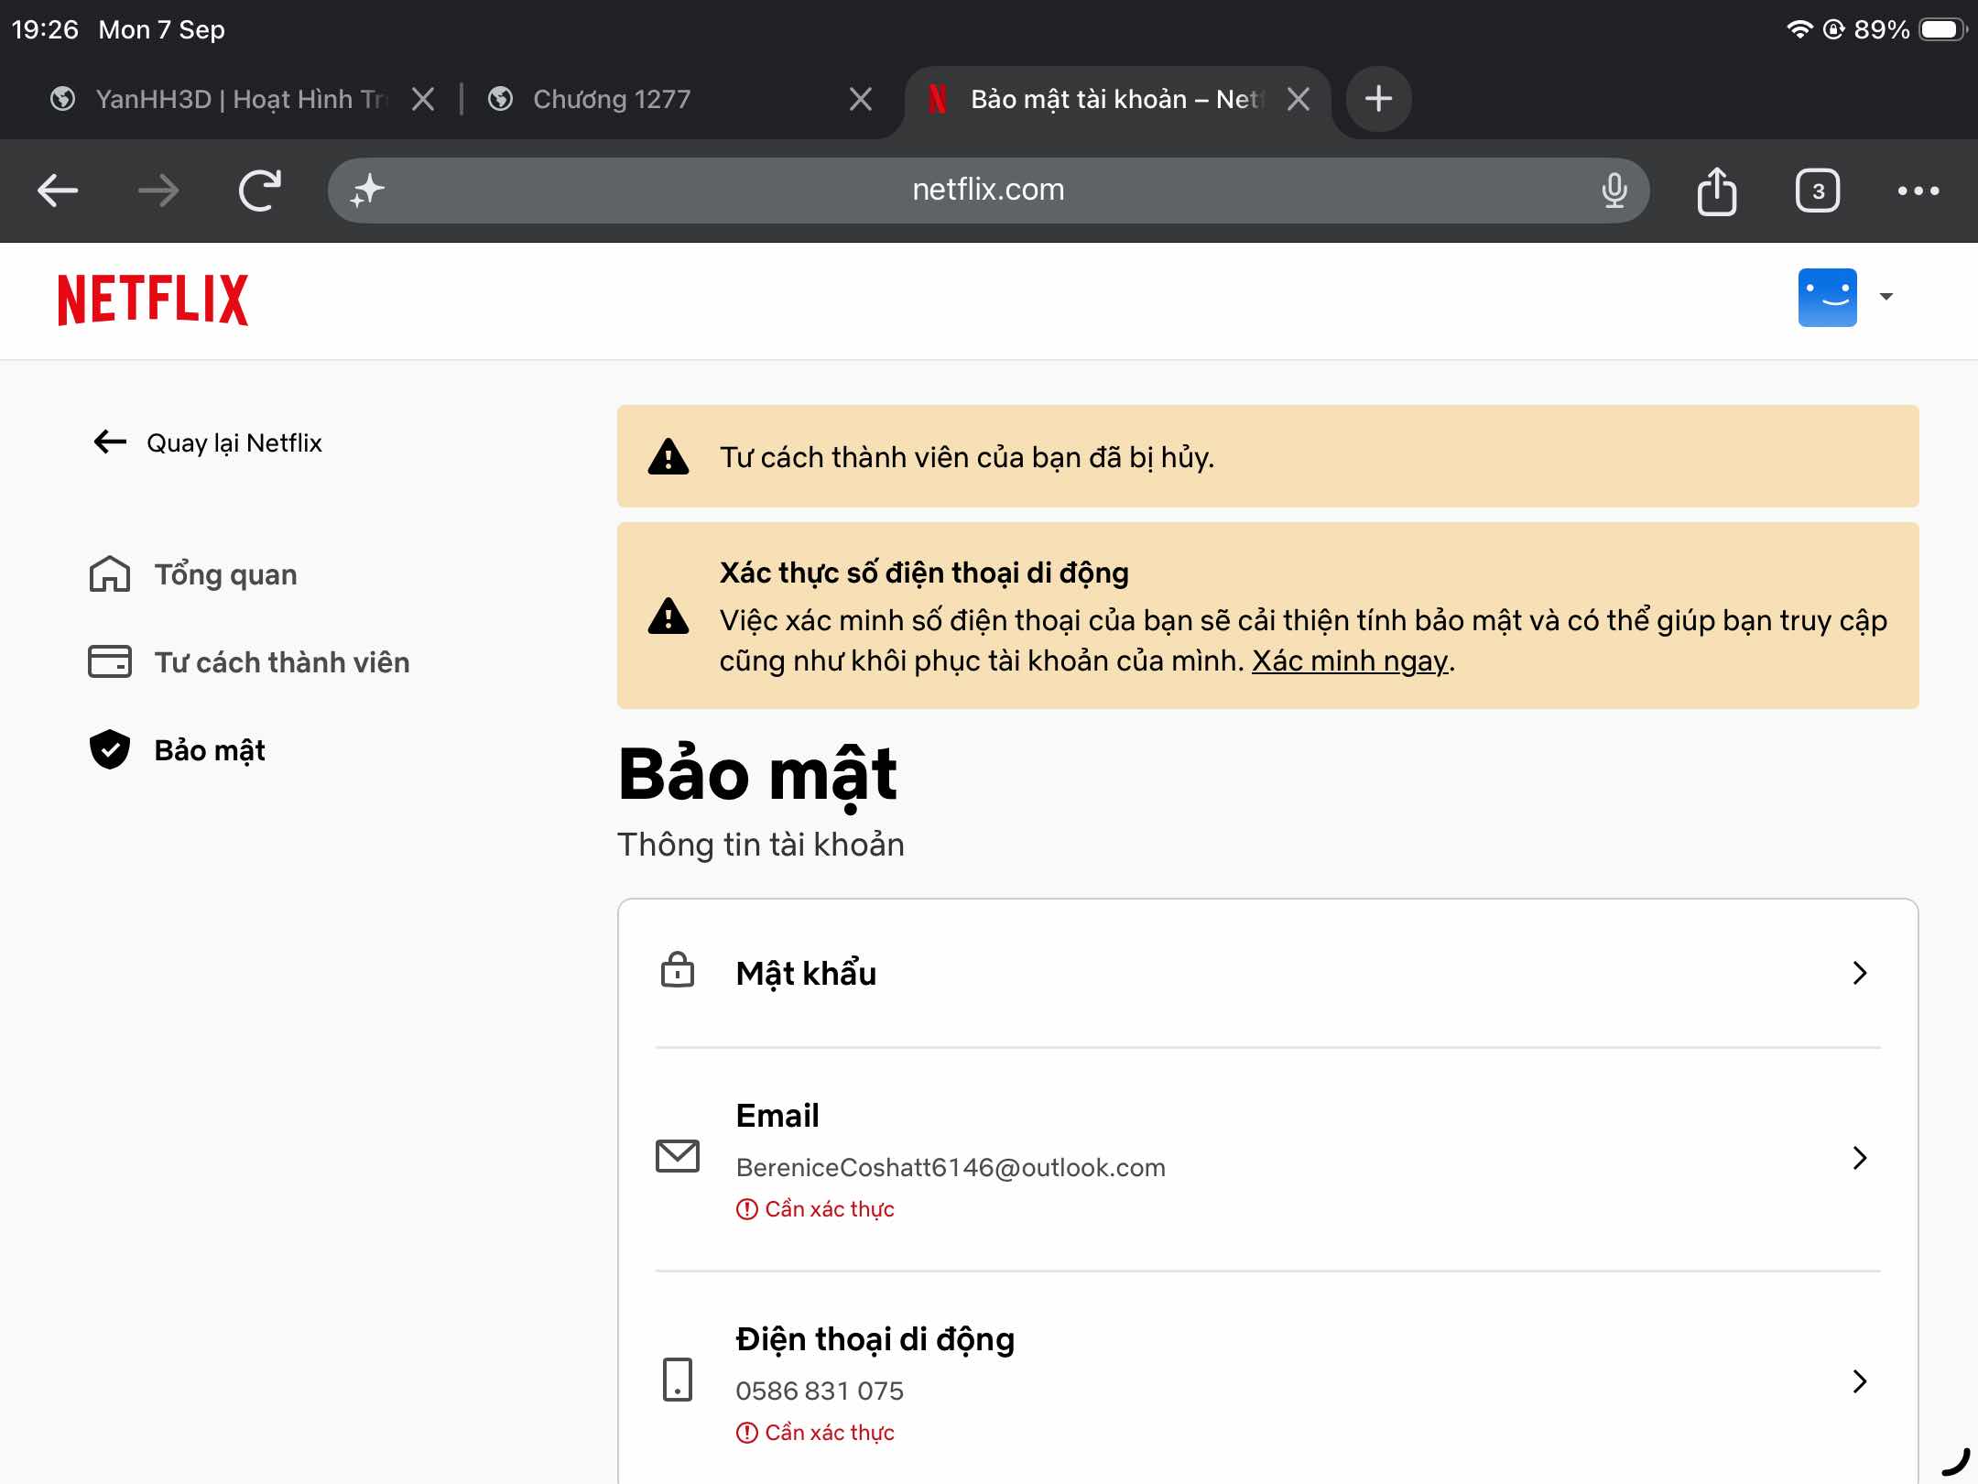Image resolution: width=1978 pixels, height=1484 pixels.
Task: Click the phone icon beside Điện thoại di động
Action: tap(678, 1380)
